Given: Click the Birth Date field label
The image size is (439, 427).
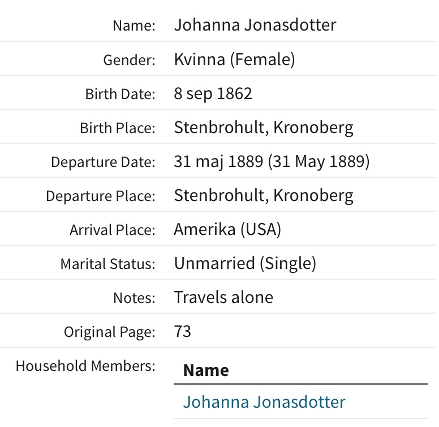Looking at the screenshot, I should [120, 94].
